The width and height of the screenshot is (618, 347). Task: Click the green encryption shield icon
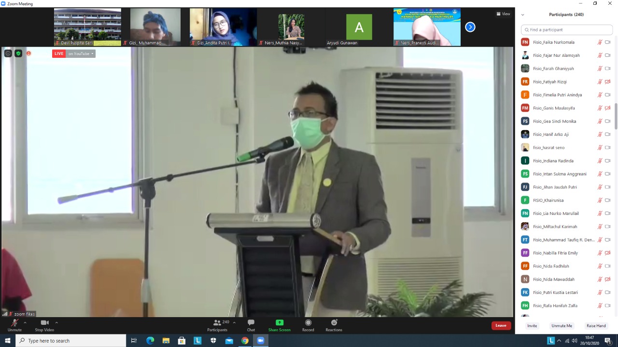[18, 53]
